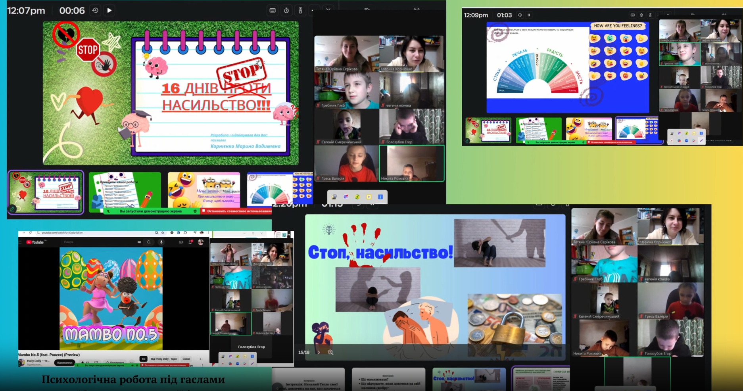The height and width of the screenshot is (391, 743).
Task: Select Гресь Валерія's tile in the 12:07pm call
Action: point(347,163)
